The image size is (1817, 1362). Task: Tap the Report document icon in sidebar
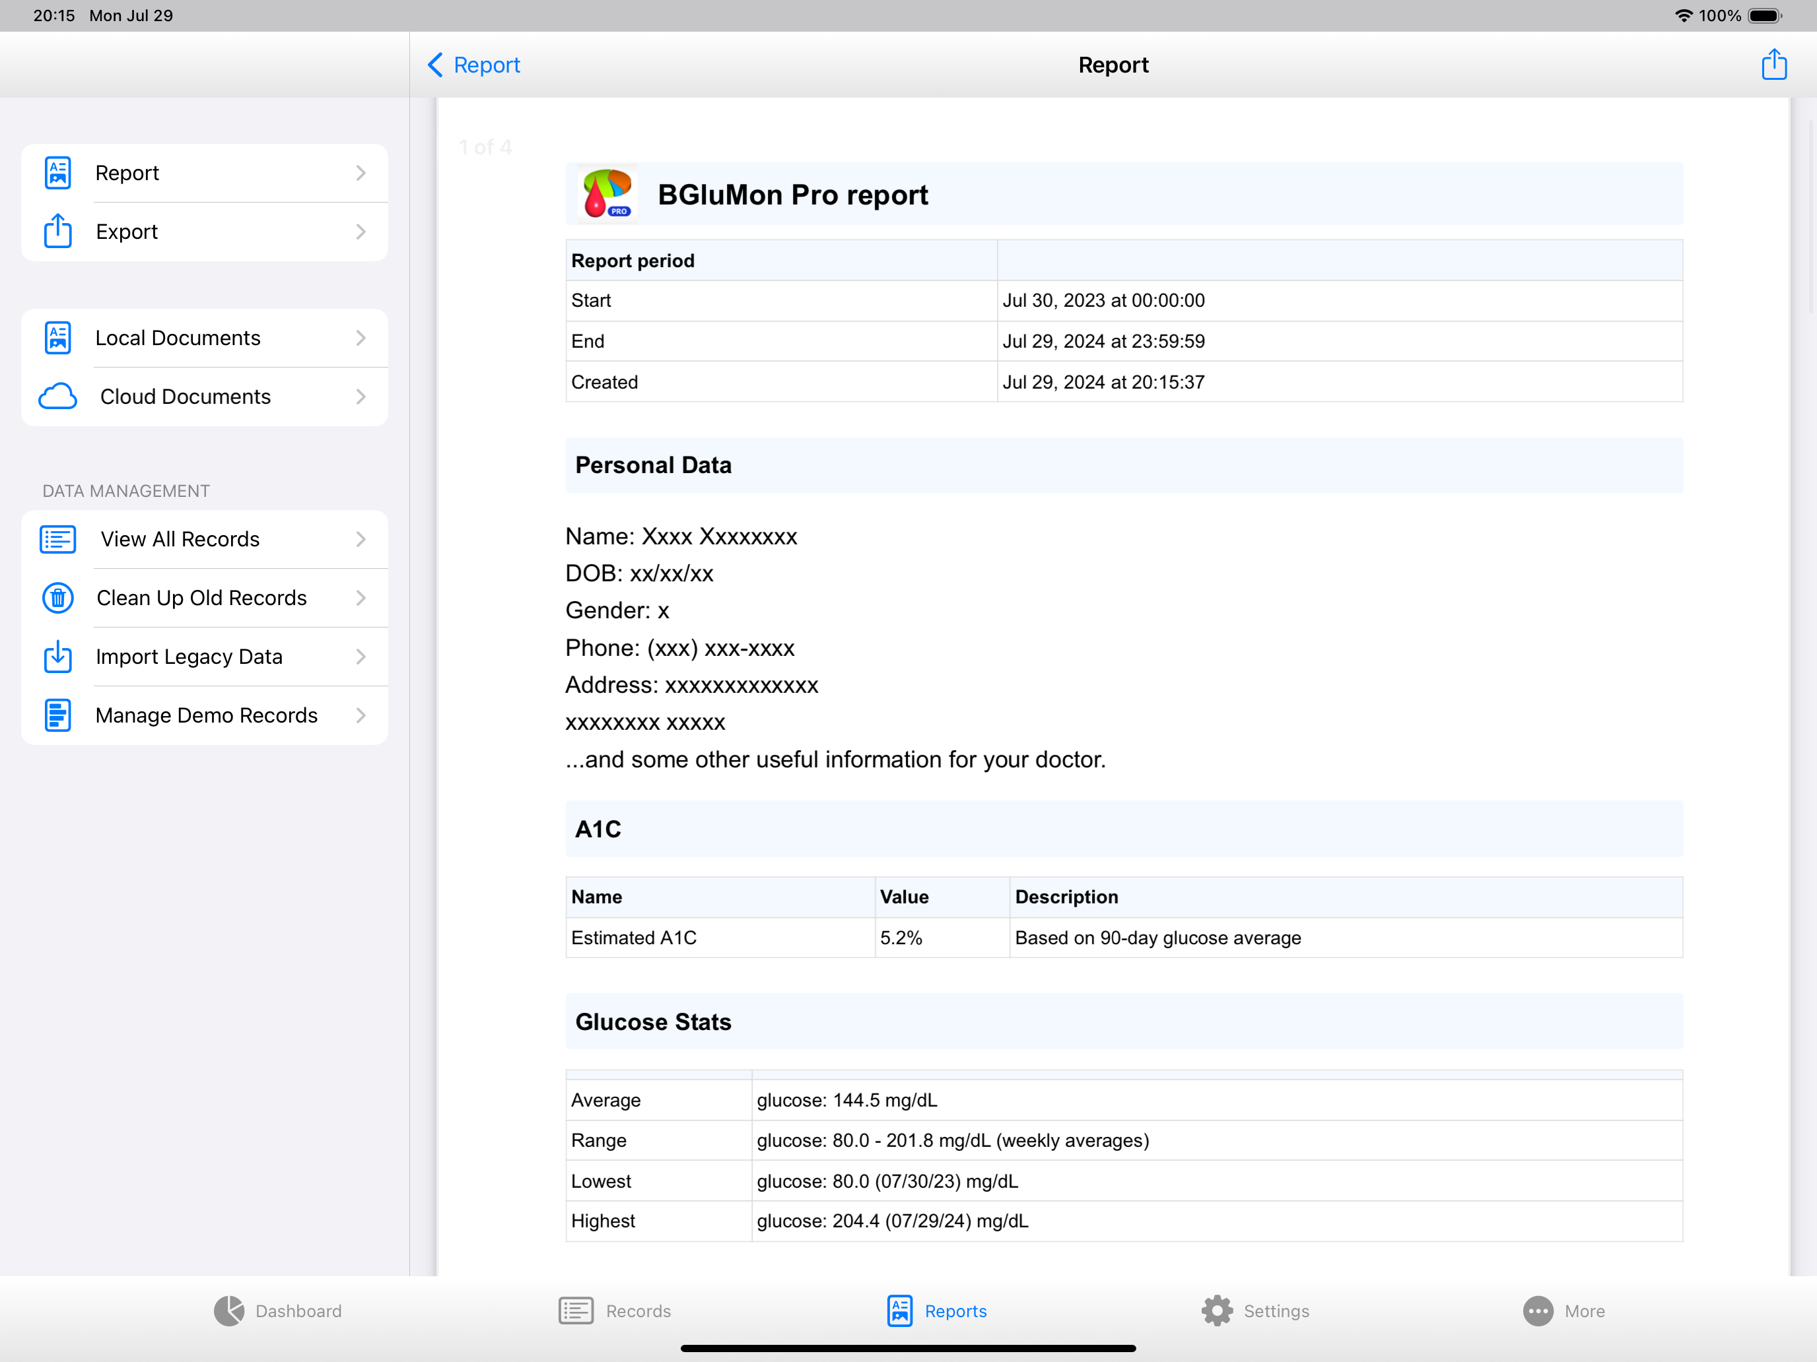coord(57,174)
